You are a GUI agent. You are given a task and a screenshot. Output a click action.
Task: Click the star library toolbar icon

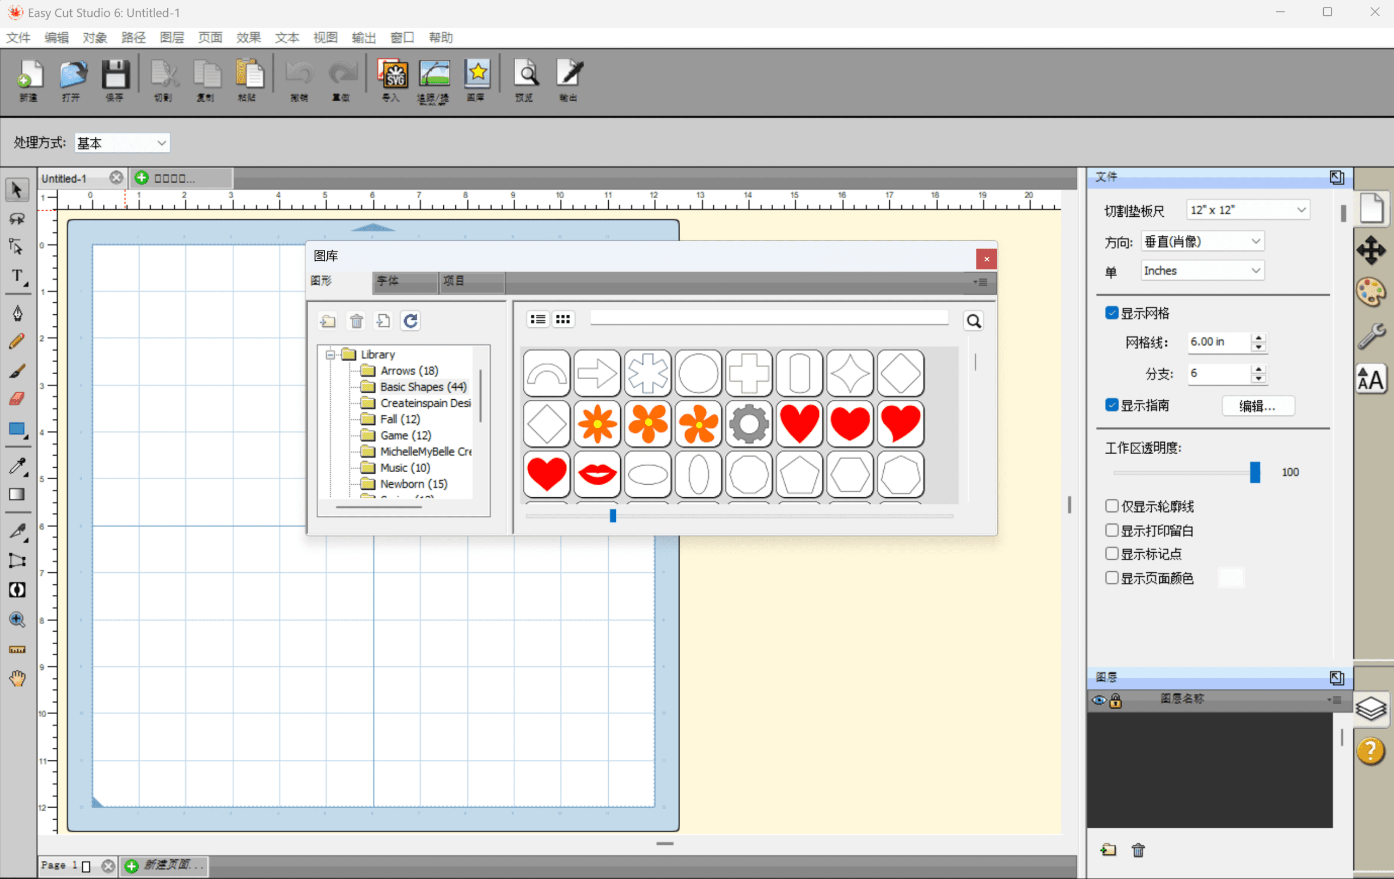click(x=476, y=80)
